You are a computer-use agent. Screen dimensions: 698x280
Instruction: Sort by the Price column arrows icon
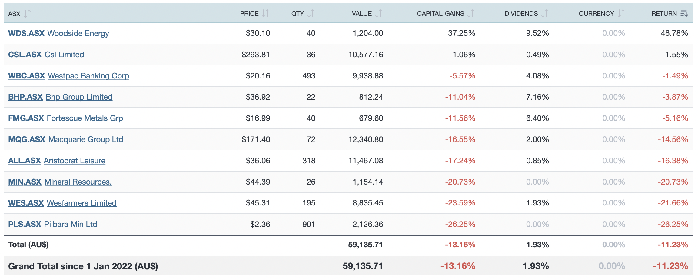[265, 14]
